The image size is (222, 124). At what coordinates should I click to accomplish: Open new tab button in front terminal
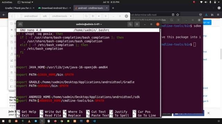[x=20, y=24]
